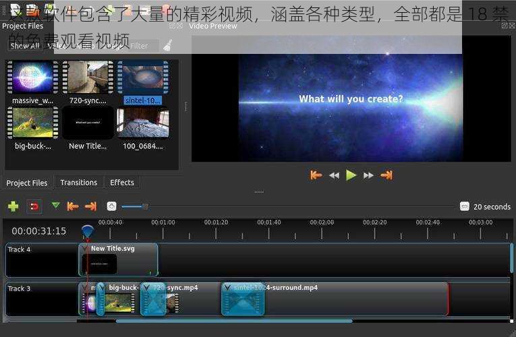Fast forward the video preview
This screenshot has width=516, height=337.
click(x=368, y=175)
